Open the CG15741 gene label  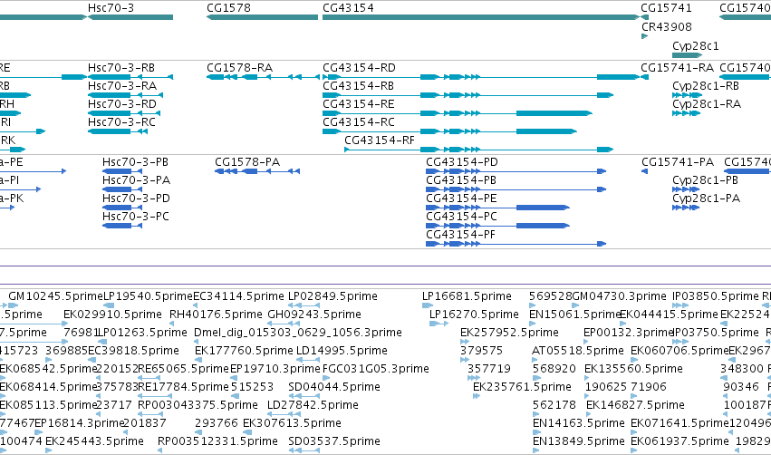[x=666, y=8]
